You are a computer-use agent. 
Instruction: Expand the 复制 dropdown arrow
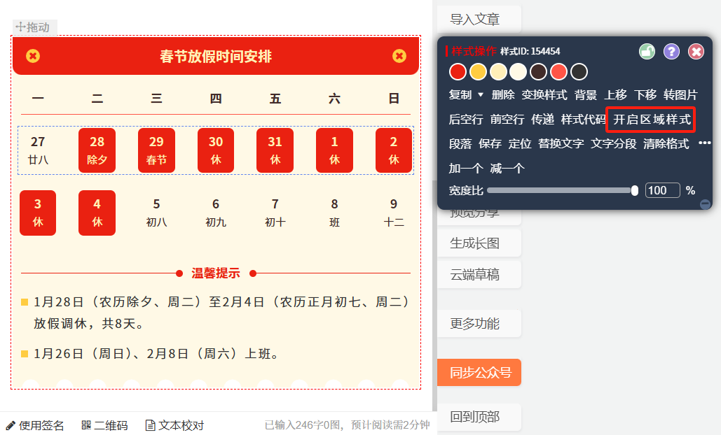pos(481,94)
